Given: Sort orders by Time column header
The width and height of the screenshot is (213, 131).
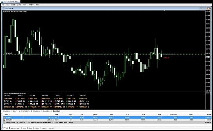Looking at the screenshot, I should (56, 115).
